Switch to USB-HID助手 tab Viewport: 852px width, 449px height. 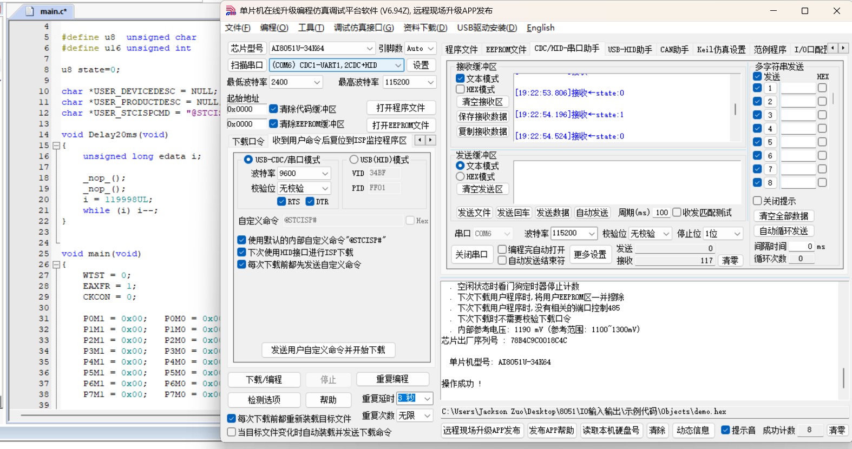click(630, 49)
